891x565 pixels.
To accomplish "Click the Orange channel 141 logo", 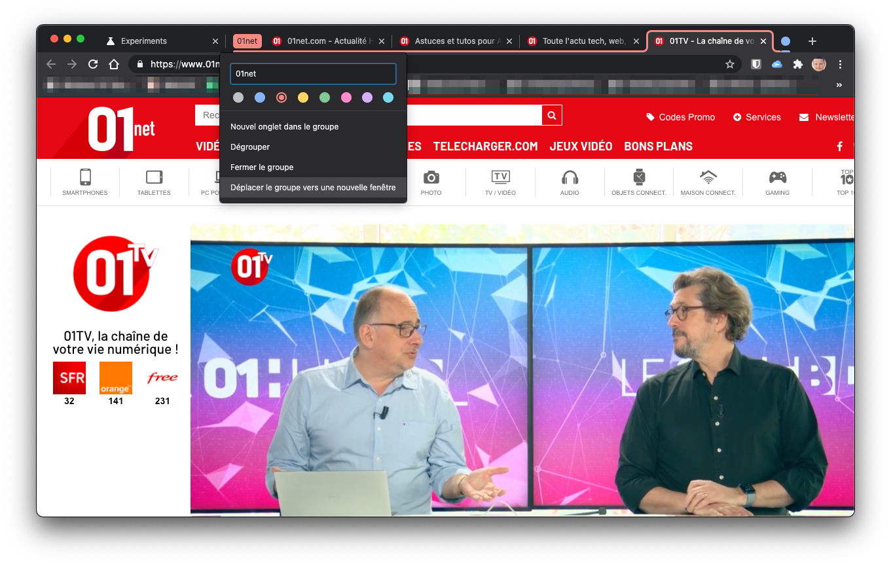I will [116, 378].
